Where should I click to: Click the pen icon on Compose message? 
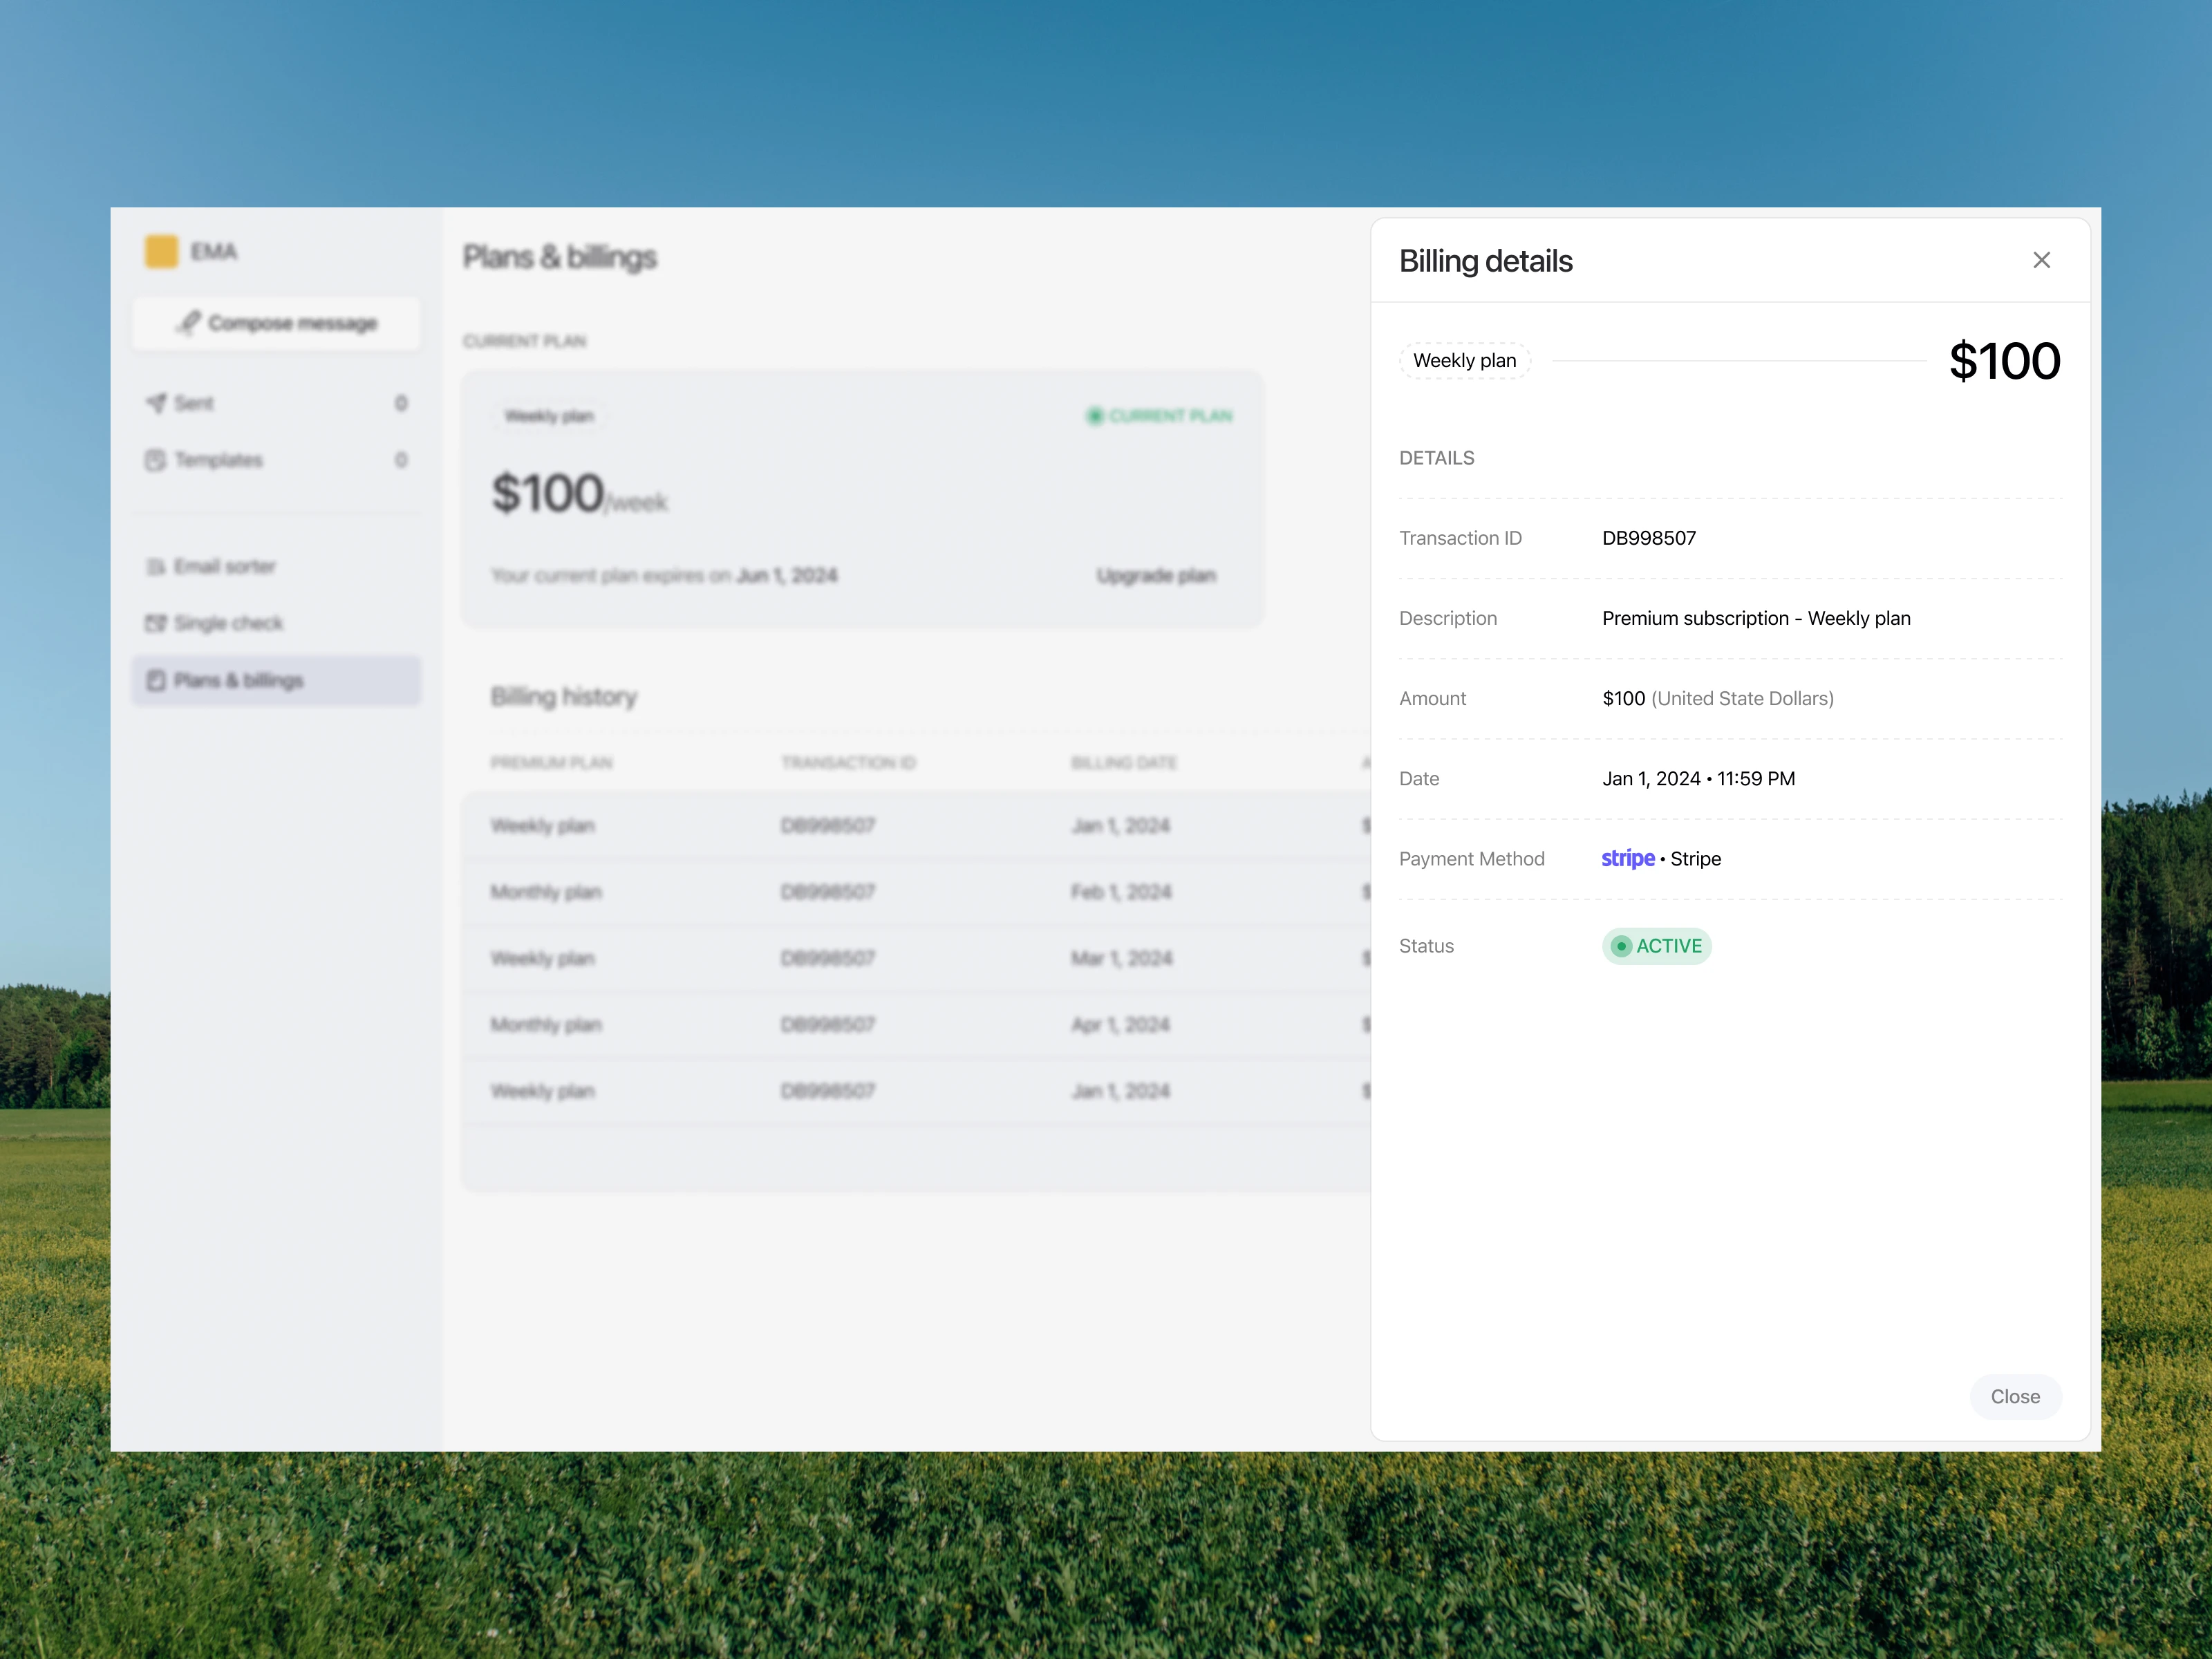click(189, 322)
